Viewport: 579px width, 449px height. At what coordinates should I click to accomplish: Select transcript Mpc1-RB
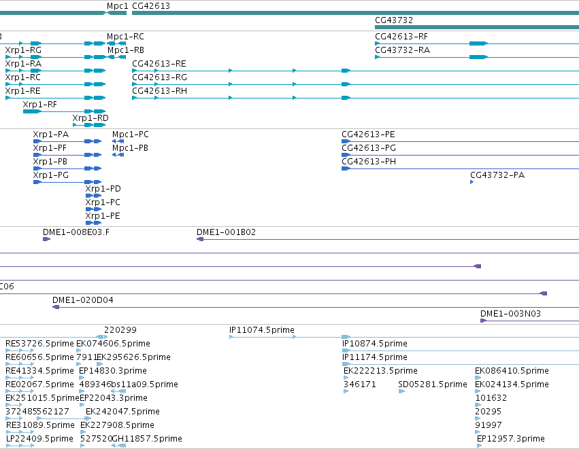[x=126, y=50]
